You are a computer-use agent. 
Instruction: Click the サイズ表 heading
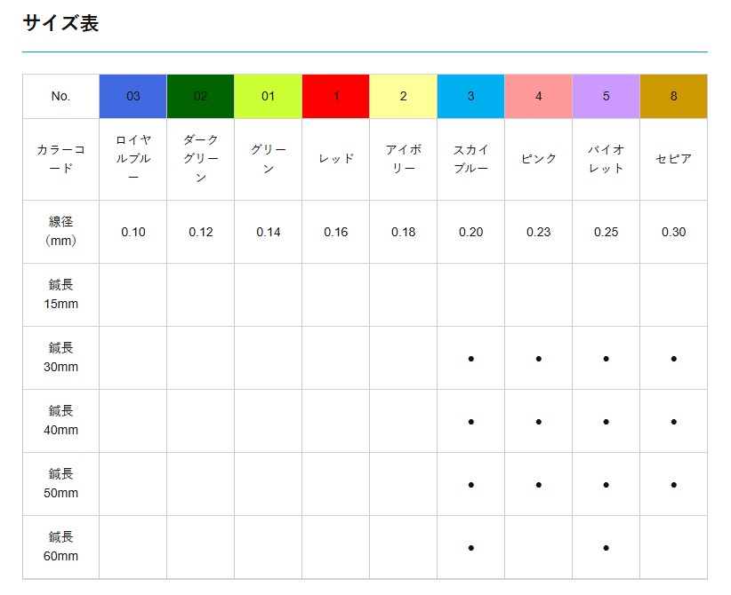(x=60, y=24)
